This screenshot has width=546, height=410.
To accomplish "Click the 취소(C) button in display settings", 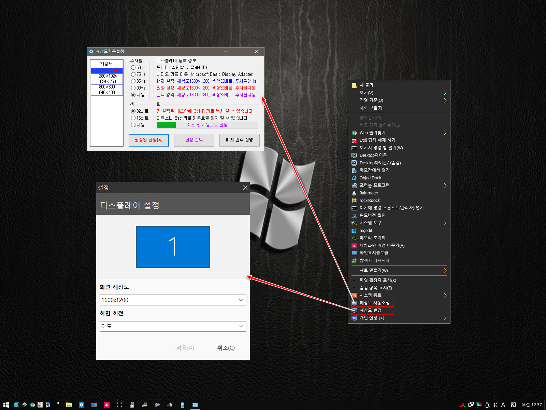I will click(226, 348).
